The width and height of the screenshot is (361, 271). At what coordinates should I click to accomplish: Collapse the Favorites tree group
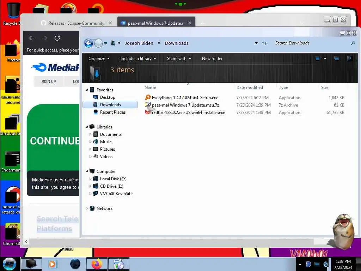pyautogui.click(x=87, y=90)
